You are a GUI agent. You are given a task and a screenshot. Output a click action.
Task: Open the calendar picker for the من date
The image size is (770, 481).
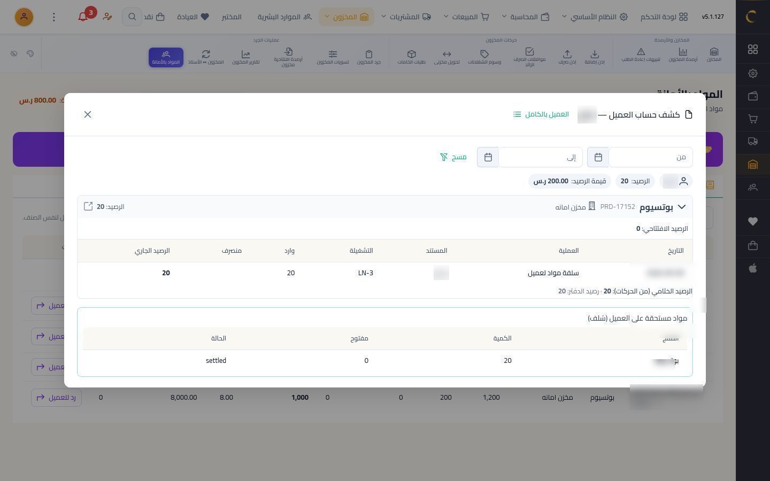598,157
